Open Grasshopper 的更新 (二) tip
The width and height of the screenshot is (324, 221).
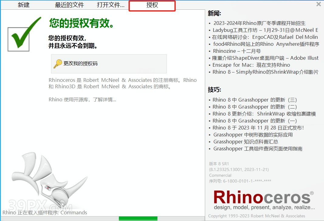pos(255,107)
